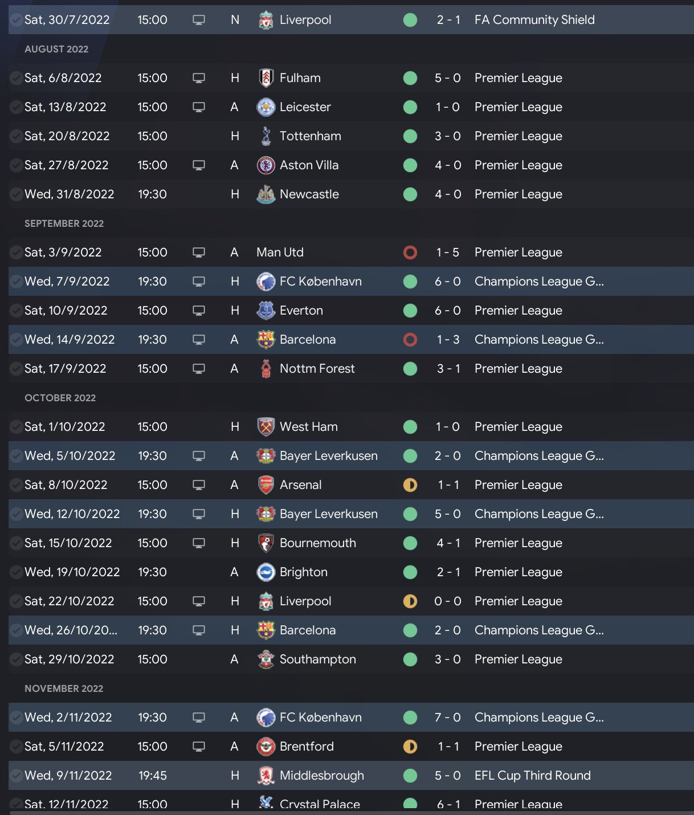Click the TV icon on Aston Villa match
Screen dimensions: 694x815
coord(199,165)
